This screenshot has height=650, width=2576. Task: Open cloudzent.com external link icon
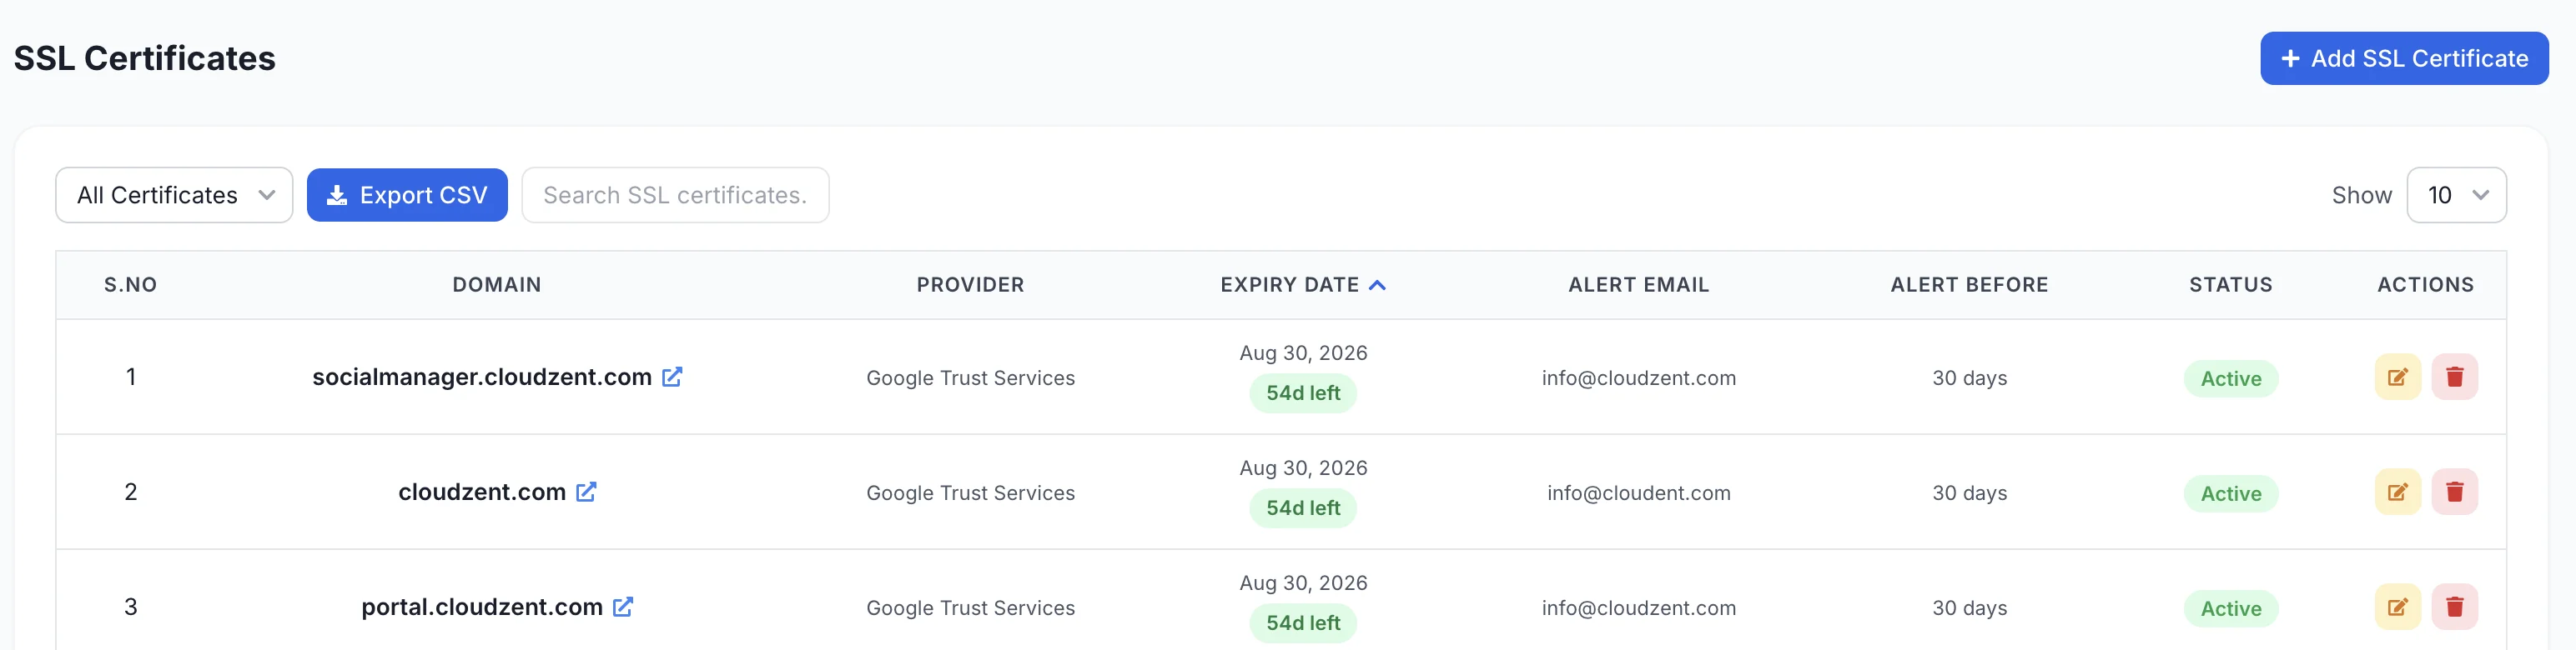586,491
